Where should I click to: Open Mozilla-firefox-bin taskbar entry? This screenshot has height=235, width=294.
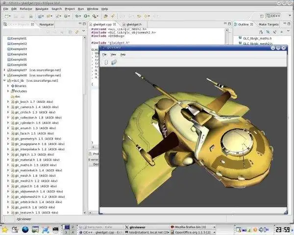[x=189, y=227]
